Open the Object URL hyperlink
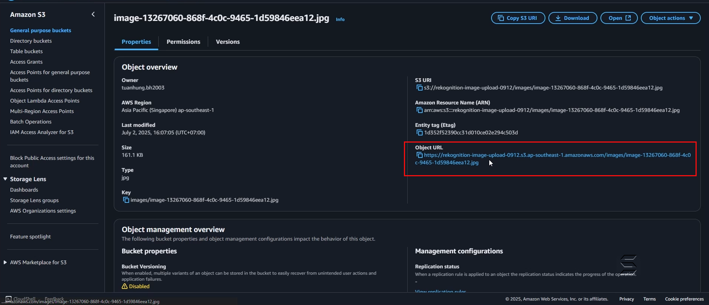 coord(553,159)
